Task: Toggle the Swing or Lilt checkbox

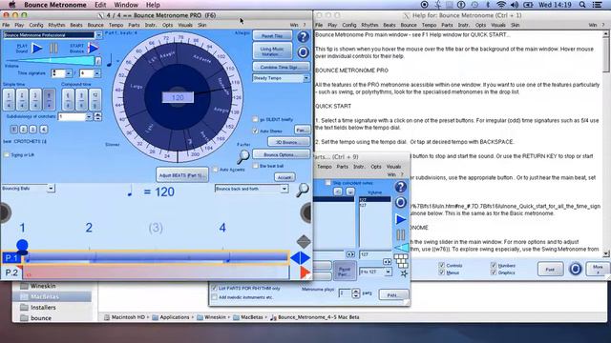Action: [7, 154]
